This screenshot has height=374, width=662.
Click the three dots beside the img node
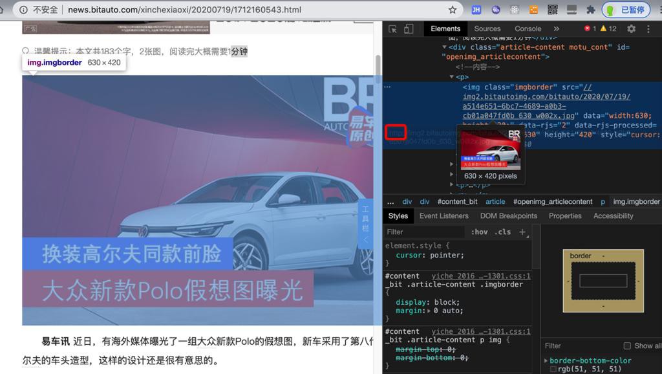[x=388, y=87]
